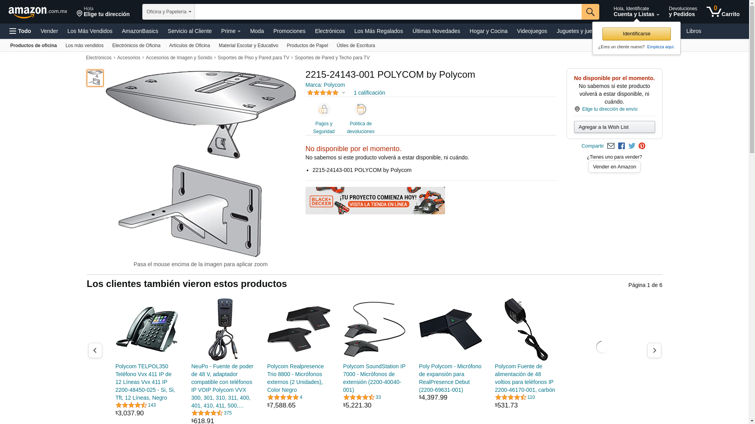This screenshot has height=424, width=755.
Task: Click the Identificarse sign-in button
Action: click(x=636, y=34)
